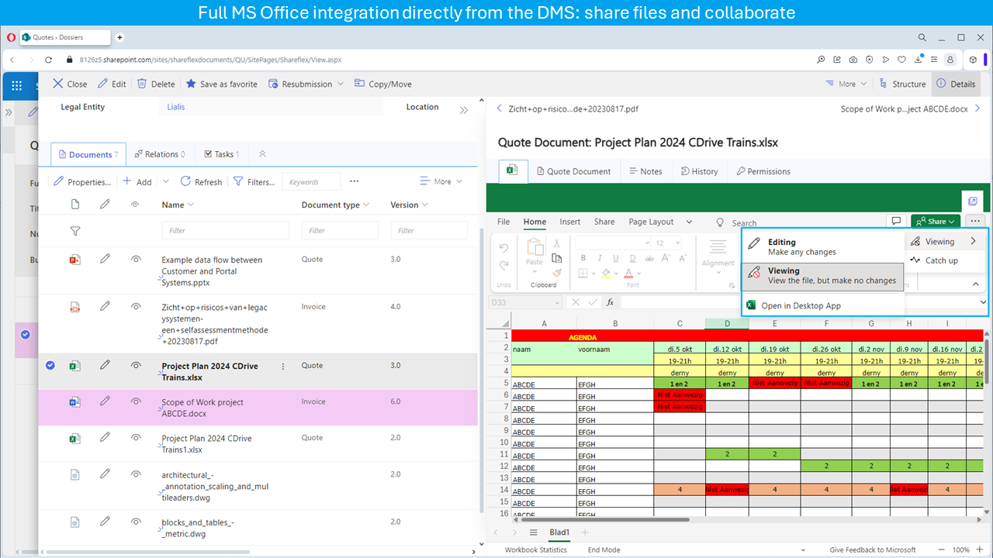Click the pencil edit icon for Scope of Work project row
Screen dimensions: 993x558
pos(106,401)
